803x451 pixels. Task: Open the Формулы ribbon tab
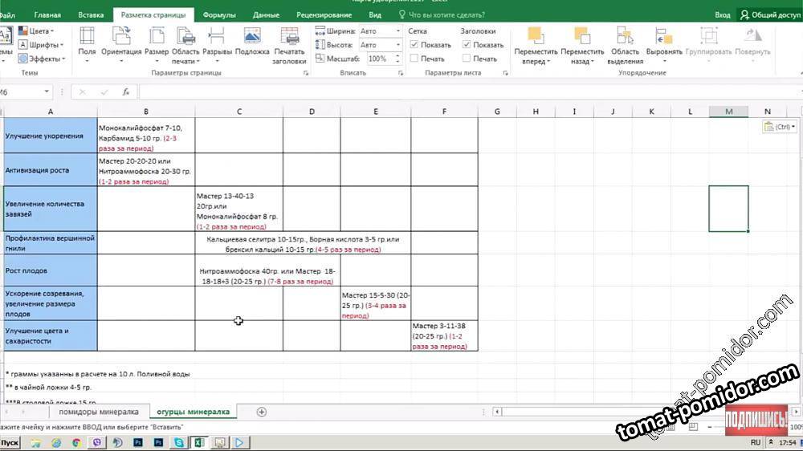219,14
